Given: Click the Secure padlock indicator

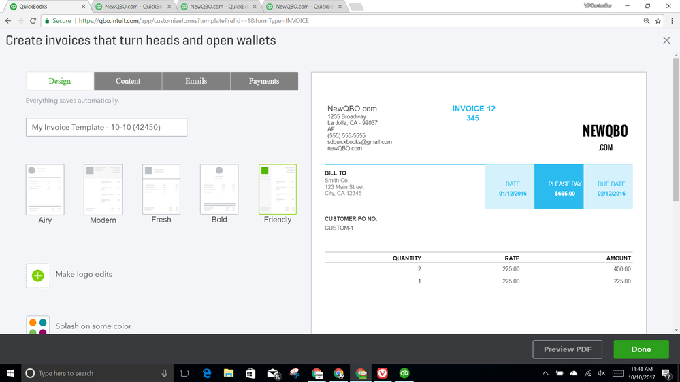Looking at the screenshot, I should pos(58,21).
